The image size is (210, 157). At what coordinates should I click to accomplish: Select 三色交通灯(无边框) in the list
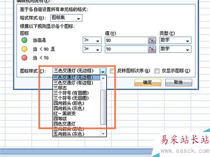point(76,77)
